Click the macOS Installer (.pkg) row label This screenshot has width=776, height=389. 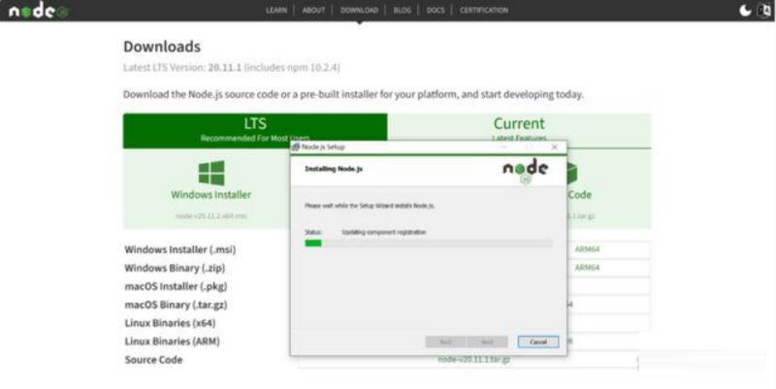(x=176, y=286)
